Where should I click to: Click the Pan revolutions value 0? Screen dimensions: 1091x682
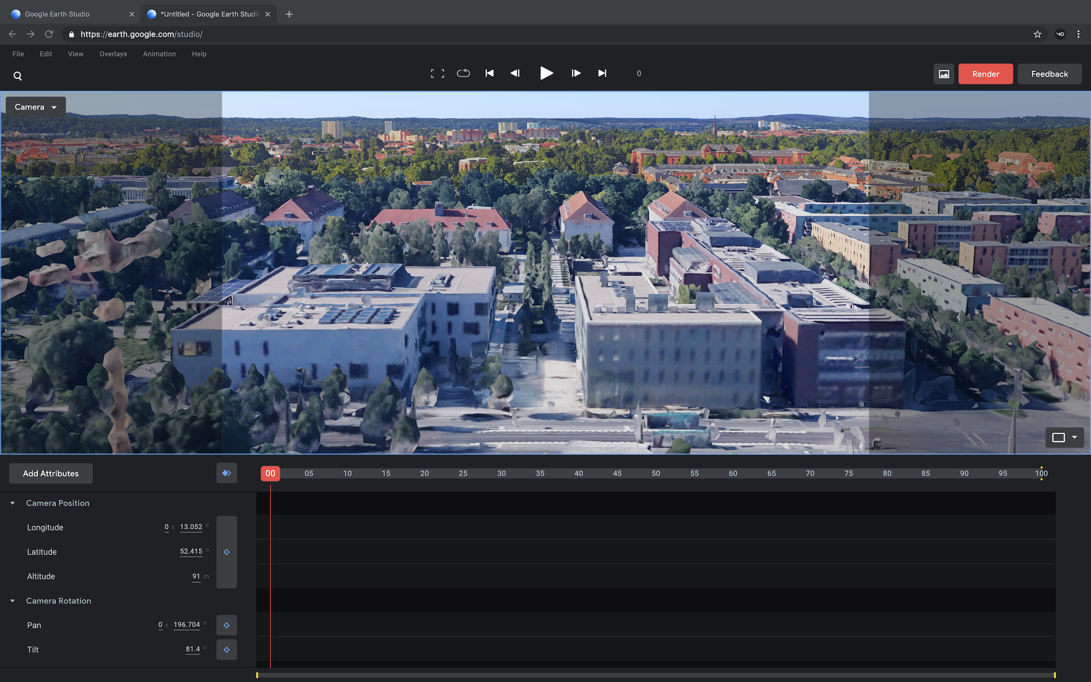(160, 625)
